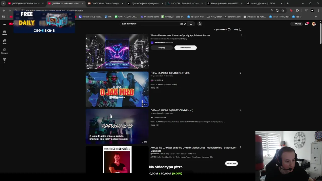Screen dimensions: 322x181
Task: Open Subscriptions from the sidebar
Action: [x=4, y=51]
